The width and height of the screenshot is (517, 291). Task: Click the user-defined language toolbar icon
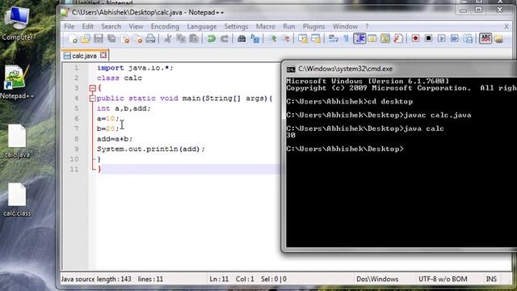pos(372,39)
